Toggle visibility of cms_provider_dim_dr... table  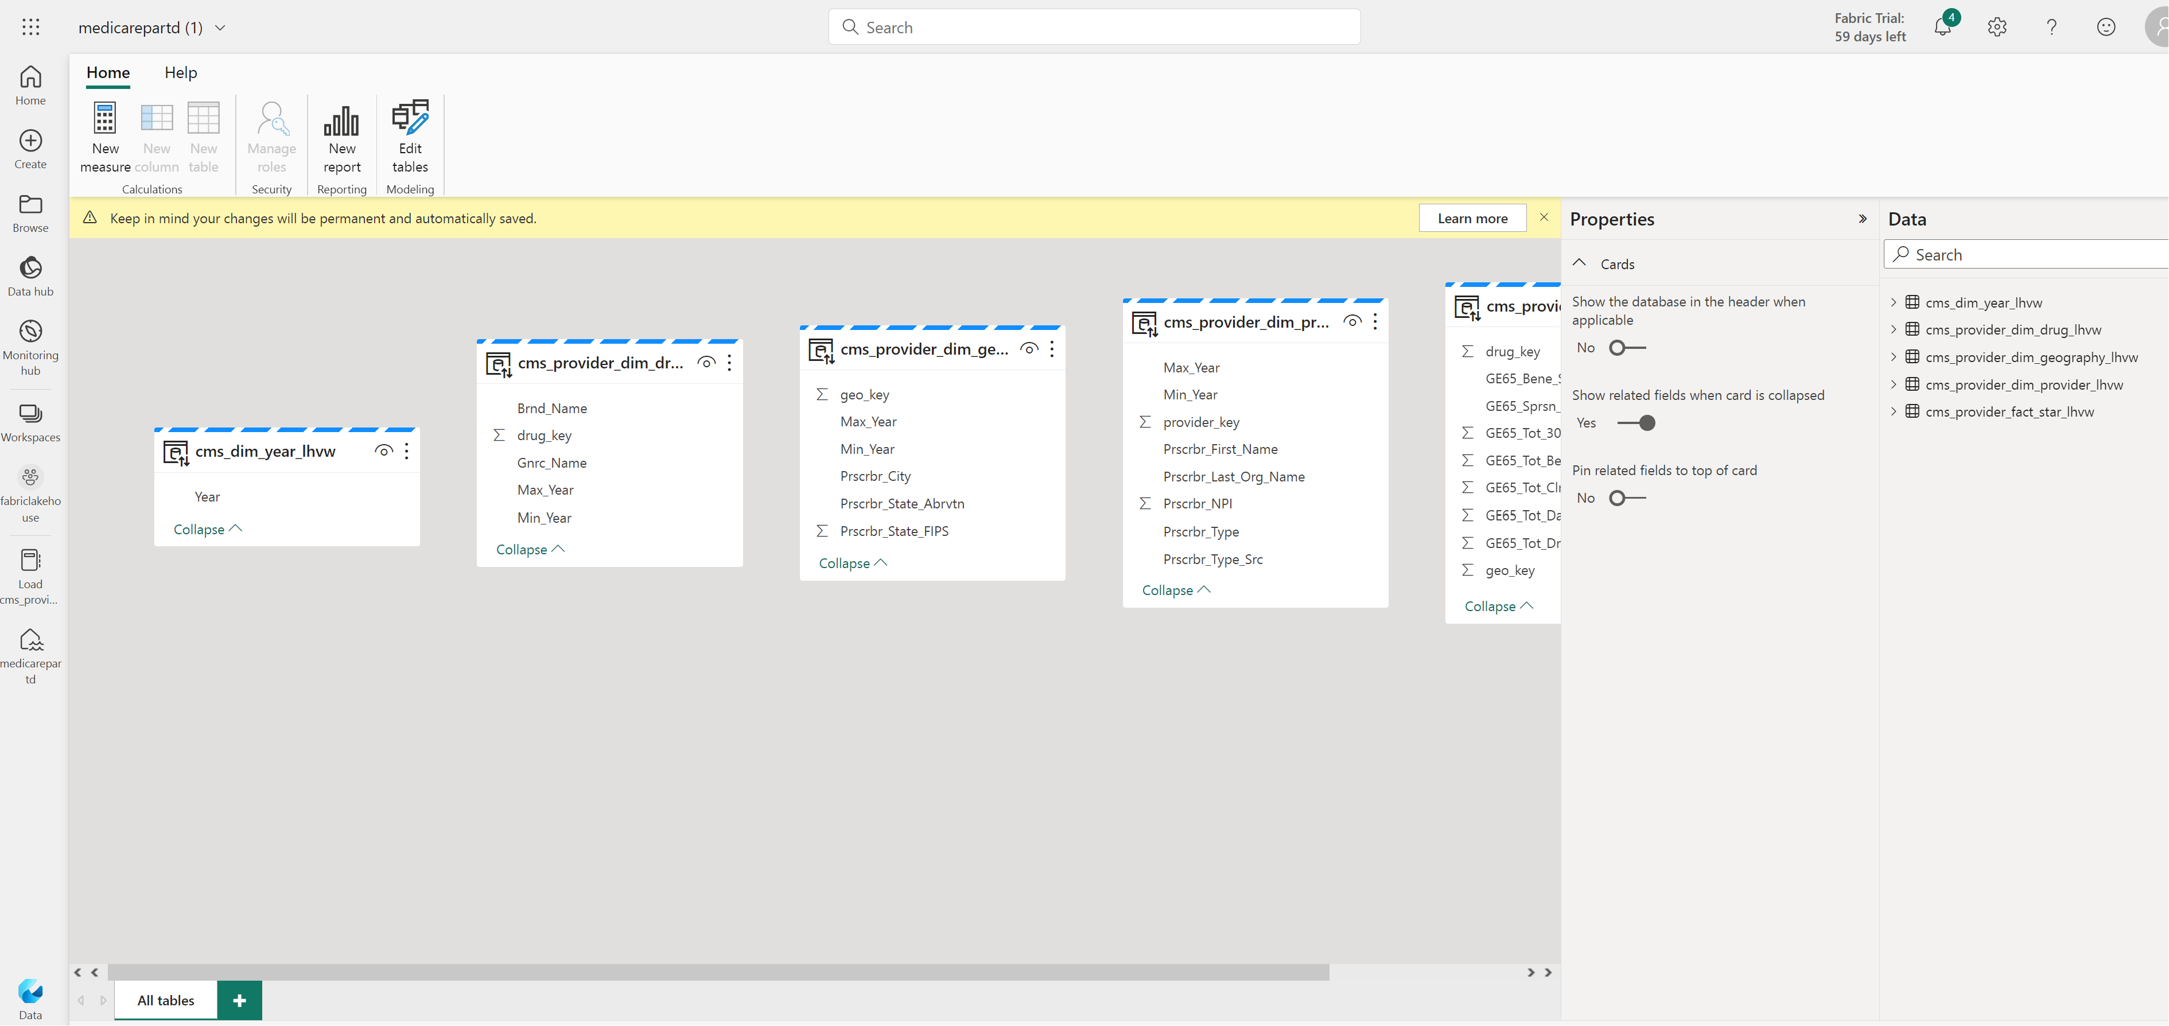click(706, 363)
